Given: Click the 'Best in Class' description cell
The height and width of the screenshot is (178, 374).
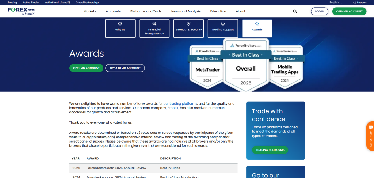Looking at the screenshot, I should pyautogui.click(x=170, y=168).
